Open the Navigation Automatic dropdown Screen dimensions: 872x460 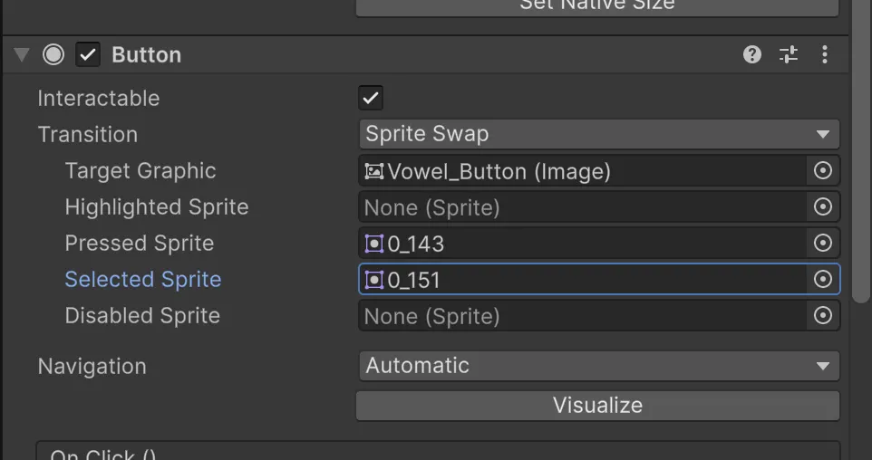[598, 366]
